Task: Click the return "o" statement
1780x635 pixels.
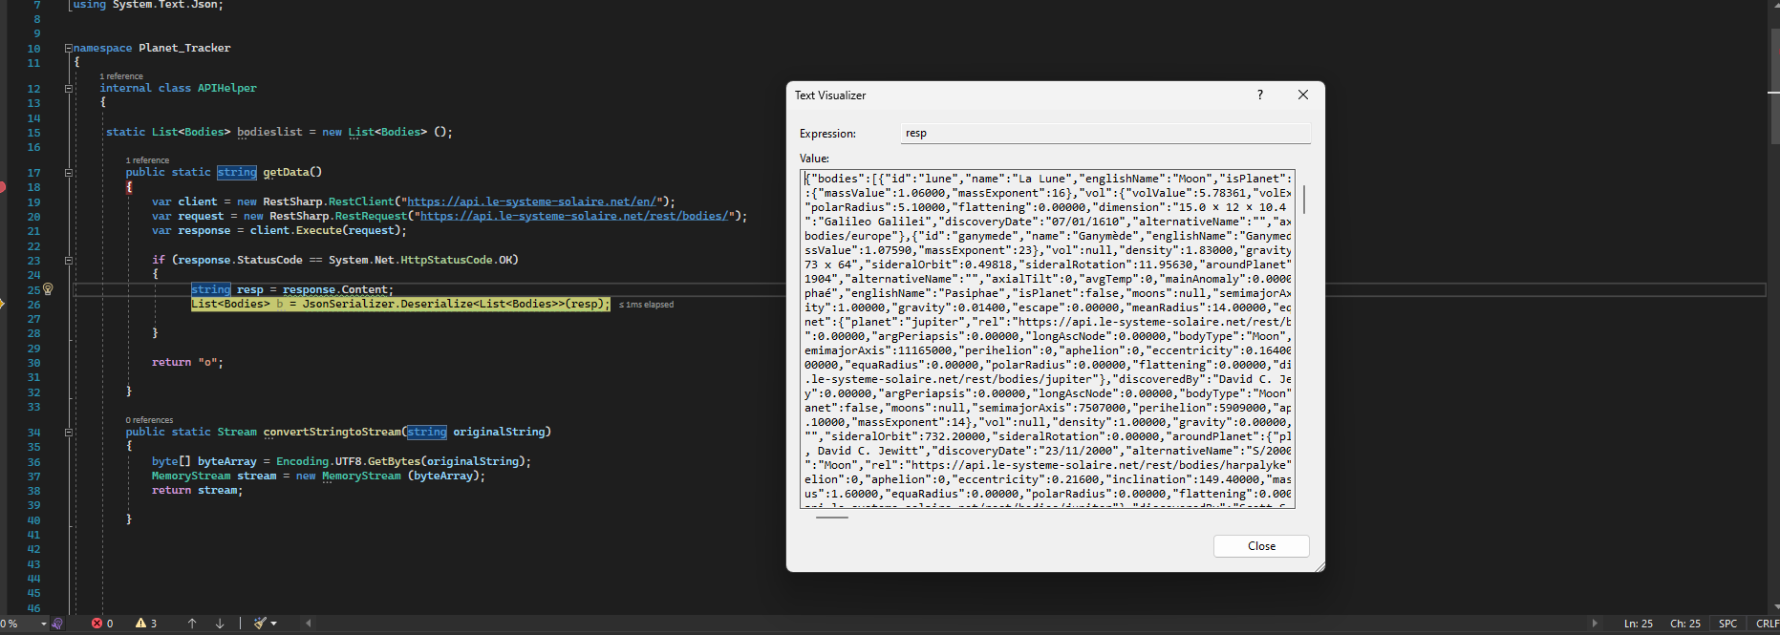Action: [187, 362]
